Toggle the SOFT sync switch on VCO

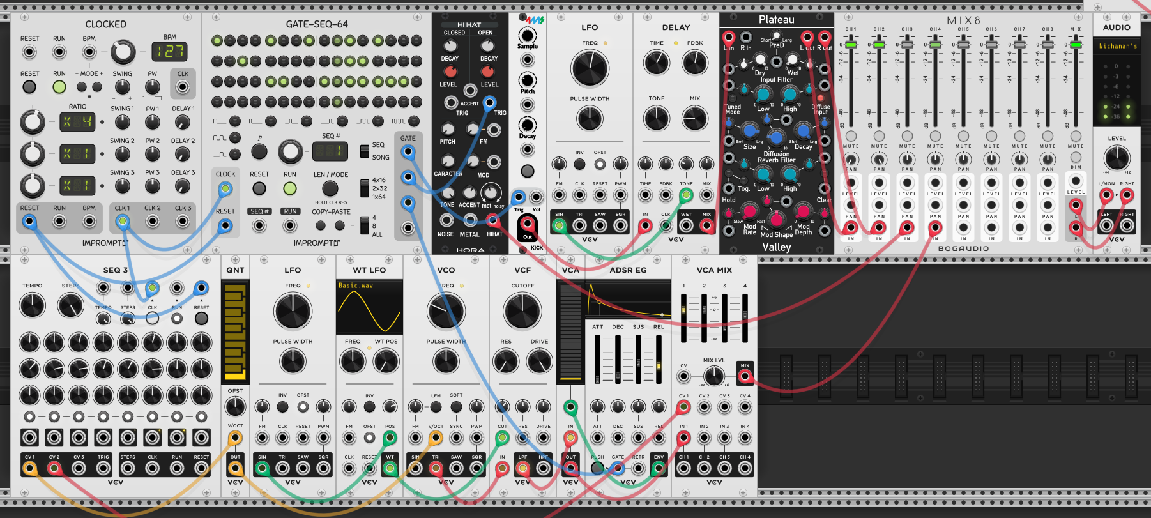[x=456, y=406]
